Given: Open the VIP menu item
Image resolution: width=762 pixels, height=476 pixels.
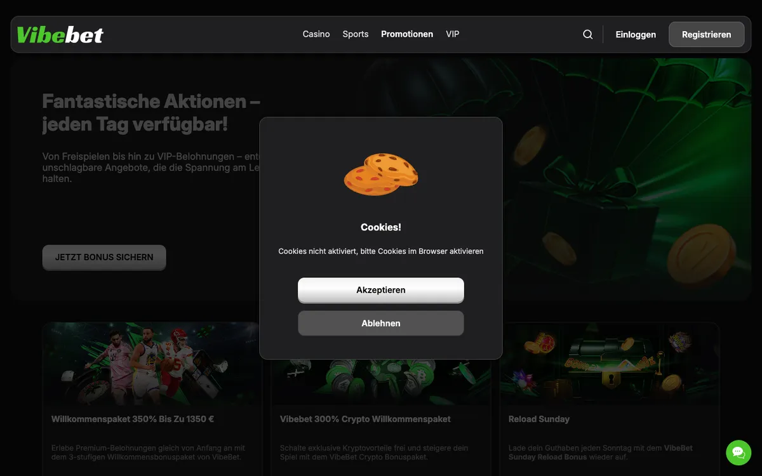Looking at the screenshot, I should pyautogui.click(x=453, y=34).
